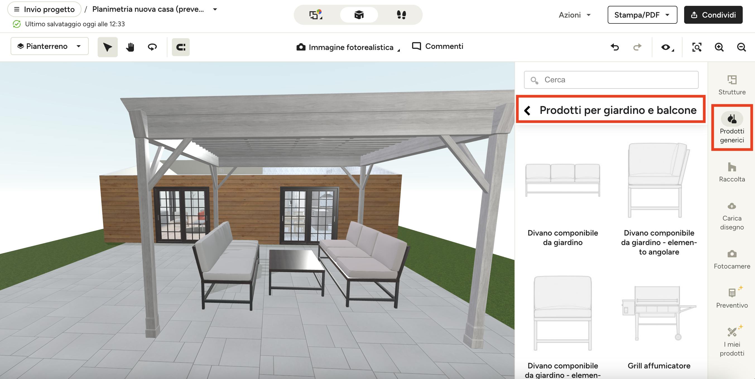Fit the view to screen
This screenshot has height=379, width=755.
tap(697, 47)
